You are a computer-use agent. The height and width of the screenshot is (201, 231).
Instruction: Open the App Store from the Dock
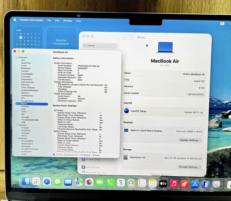[195, 184]
